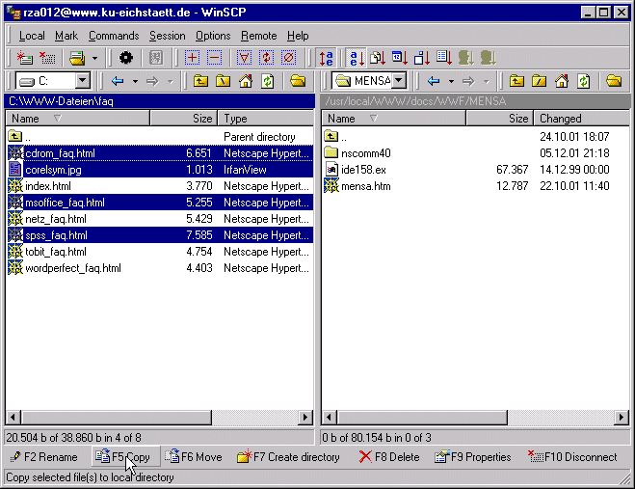Screen dimensions: 635x489
Task: Open Preferences via the gear icon
Action: [x=125, y=58]
